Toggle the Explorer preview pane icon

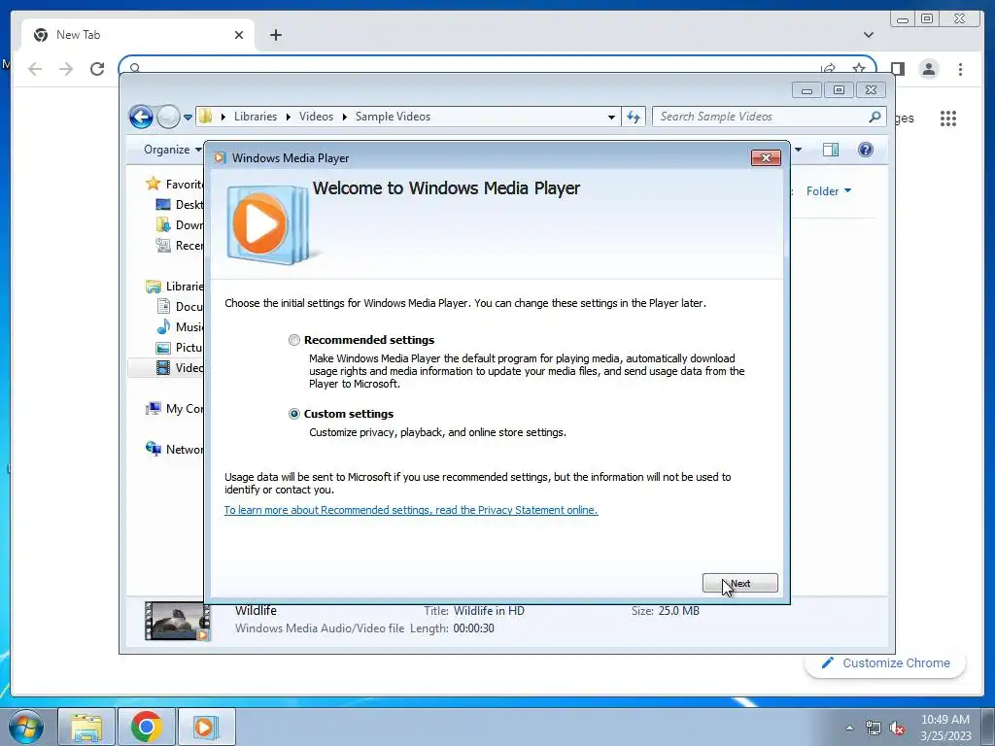point(831,150)
